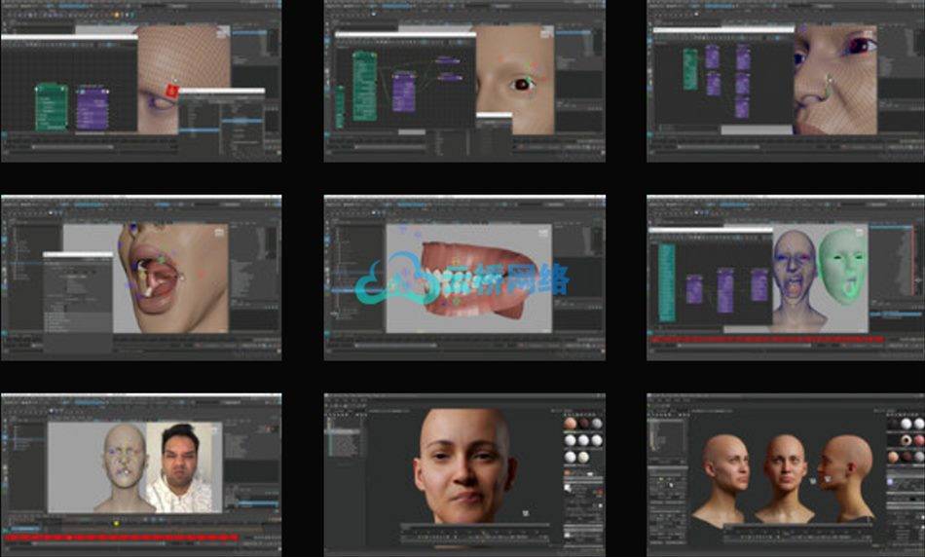Click the dark eye in the eye-view viewport
The width and height of the screenshot is (925, 557).
tap(522, 85)
